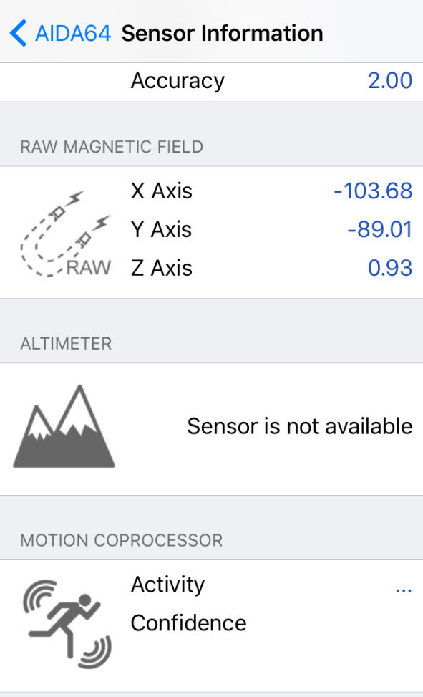Tap the RAW MAGNETIC FIELD section header
Viewport: 423px width, 697px height.
point(112,147)
